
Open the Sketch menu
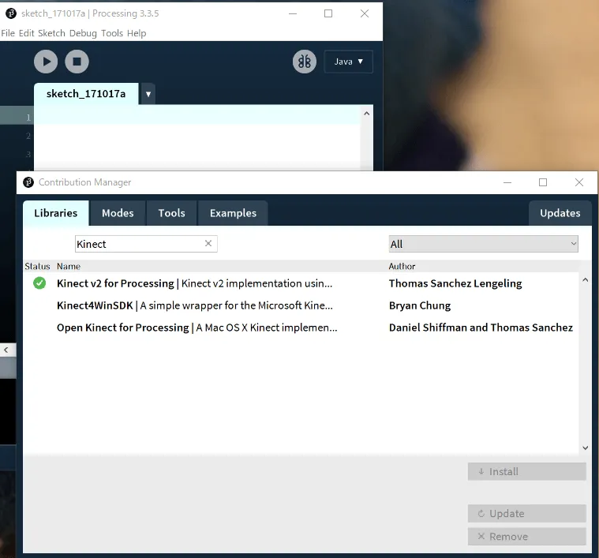(x=51, y=33)
